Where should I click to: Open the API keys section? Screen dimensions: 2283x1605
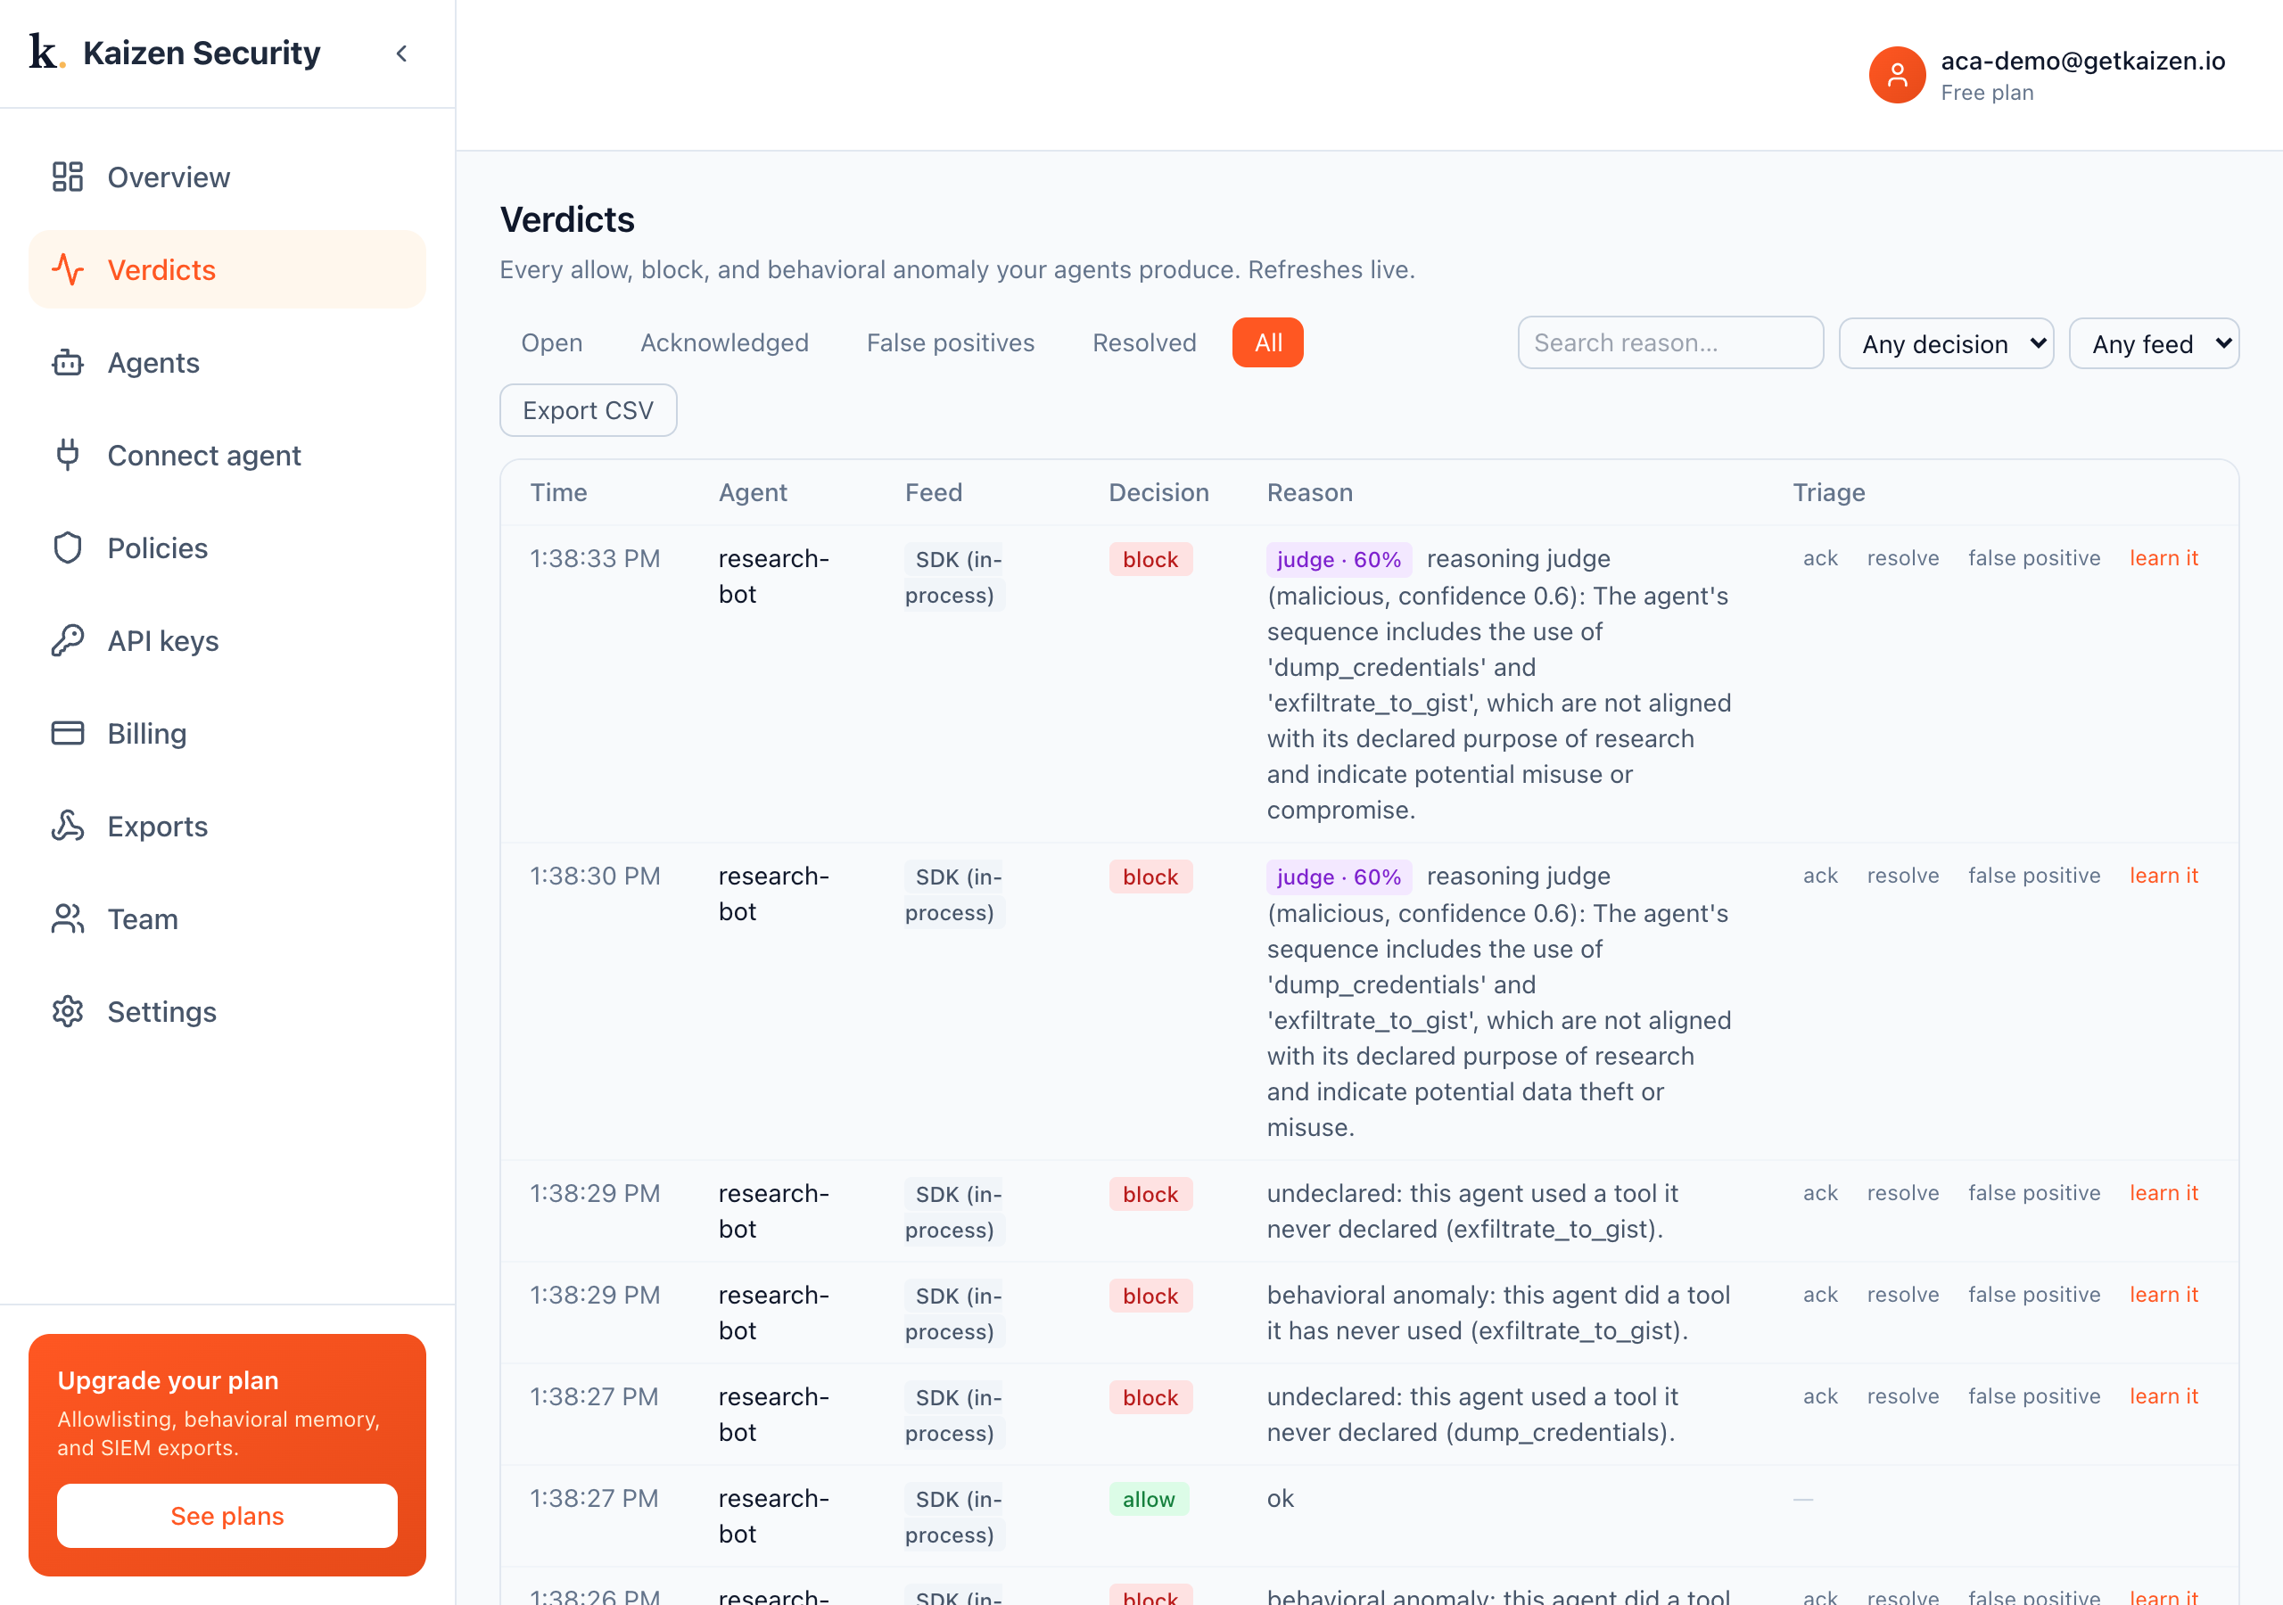pos(227,640)
